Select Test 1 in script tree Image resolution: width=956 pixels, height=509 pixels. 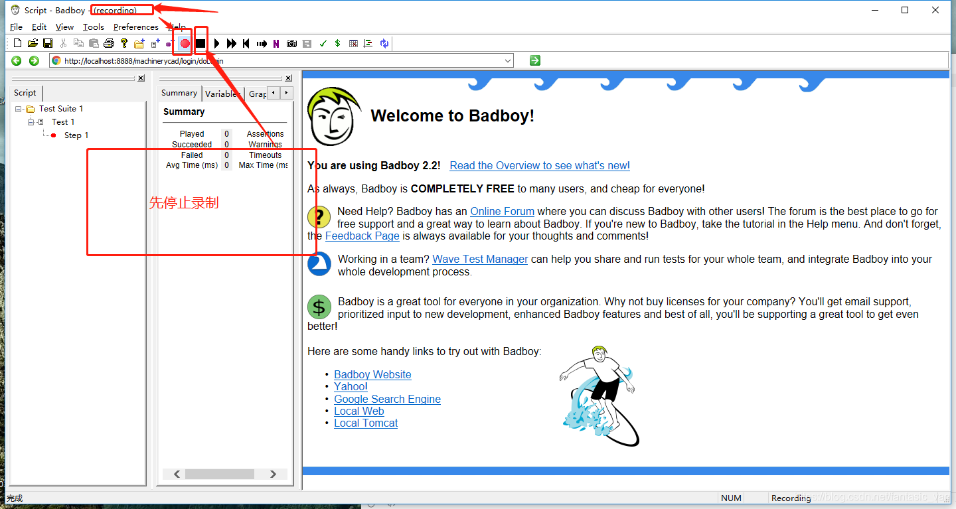(x=63, y=122)
